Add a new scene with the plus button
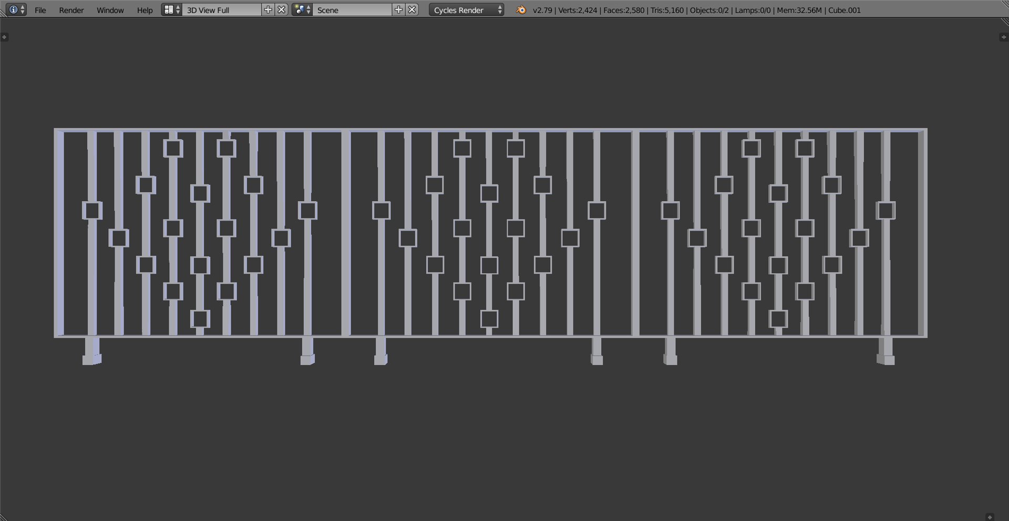This screenshot has width=1009, height=521. coord(398,9)
